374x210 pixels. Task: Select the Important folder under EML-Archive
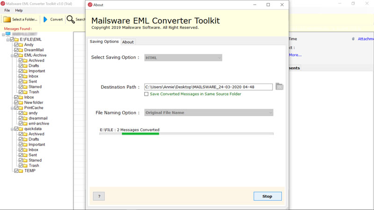(x=37, y=71)
